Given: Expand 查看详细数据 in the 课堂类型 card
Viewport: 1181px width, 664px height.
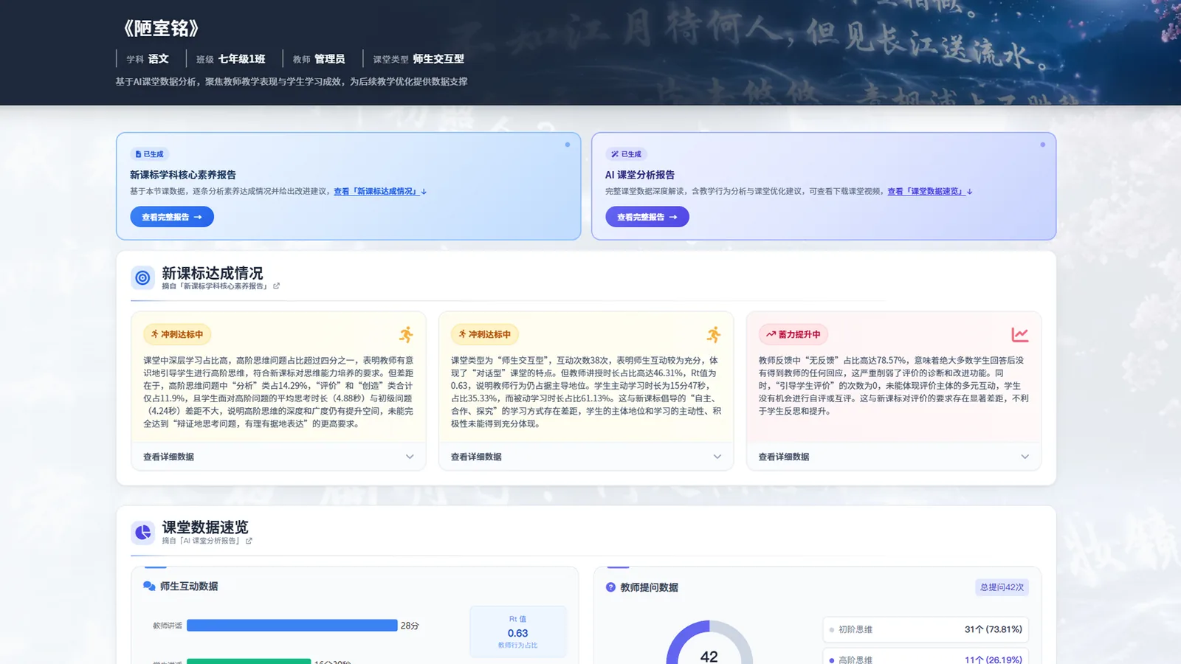Looking at the screenshot, I should click(586, 457).
